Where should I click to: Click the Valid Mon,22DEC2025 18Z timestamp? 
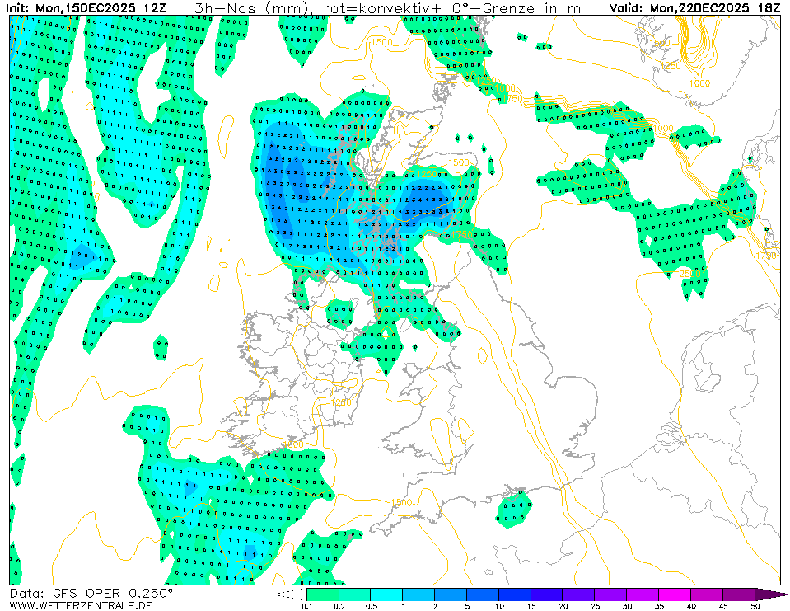click(x=694, y=8)
